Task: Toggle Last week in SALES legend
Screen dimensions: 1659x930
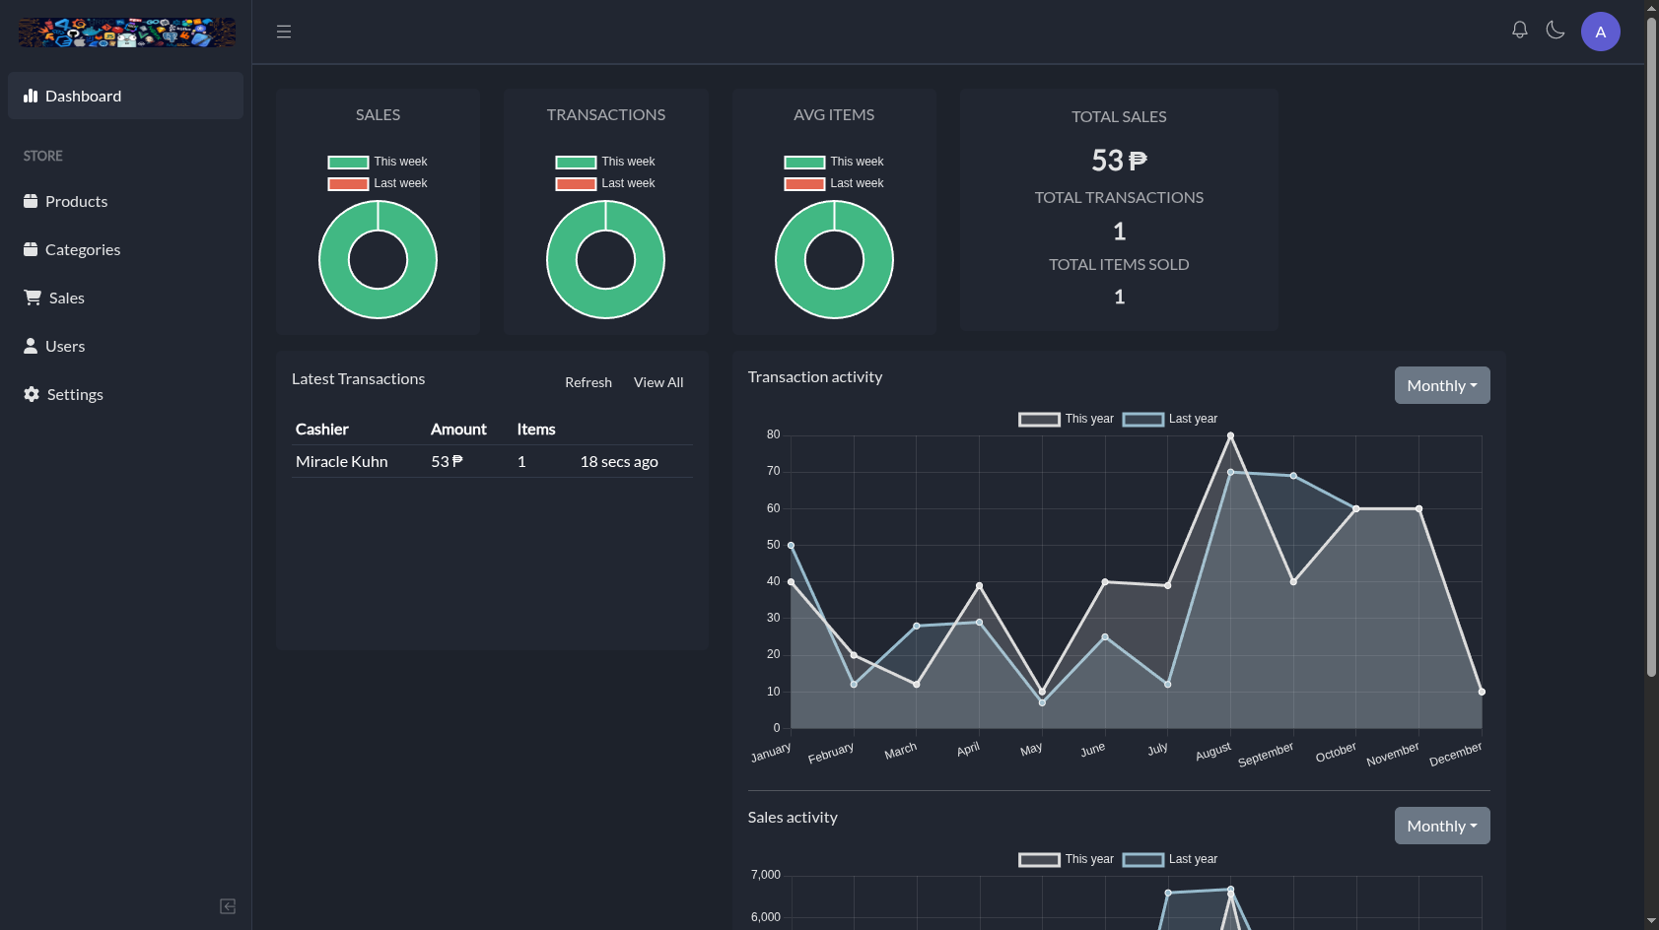Action: pyautogui.click(x=378, y=183)
